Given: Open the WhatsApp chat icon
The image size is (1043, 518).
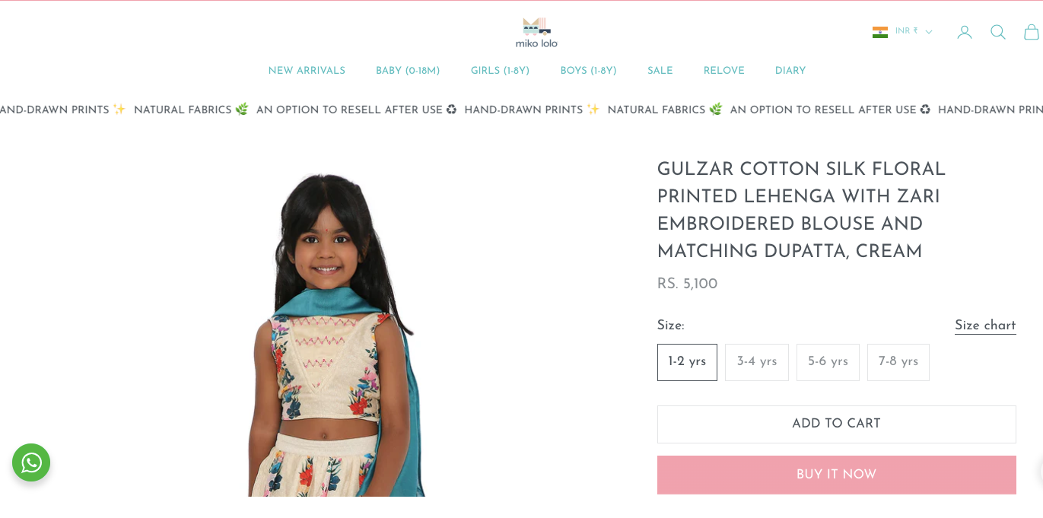Looking at the screenshot, I should 31,462.
